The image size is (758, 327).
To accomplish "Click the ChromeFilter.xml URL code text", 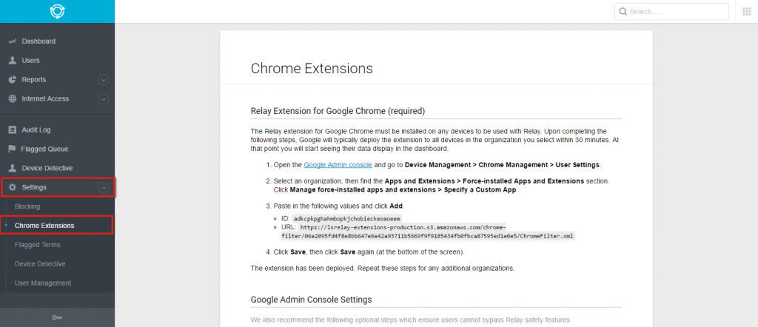I will coord(428,232).
